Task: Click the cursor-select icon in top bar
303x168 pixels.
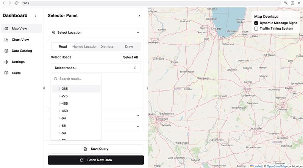Action: point(286,3)
